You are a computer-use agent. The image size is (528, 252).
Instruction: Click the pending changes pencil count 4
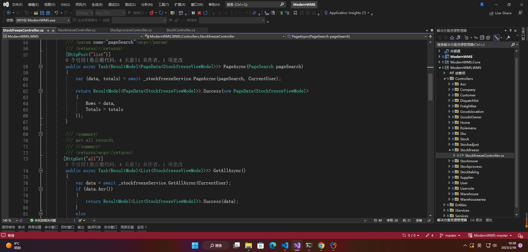point(430,236)
